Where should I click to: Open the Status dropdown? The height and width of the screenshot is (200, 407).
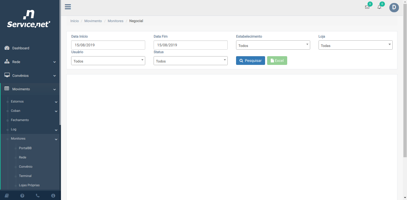190,61
